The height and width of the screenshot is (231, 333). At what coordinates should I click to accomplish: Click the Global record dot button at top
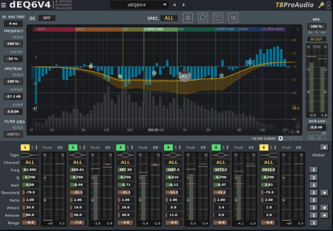(324, 147)
